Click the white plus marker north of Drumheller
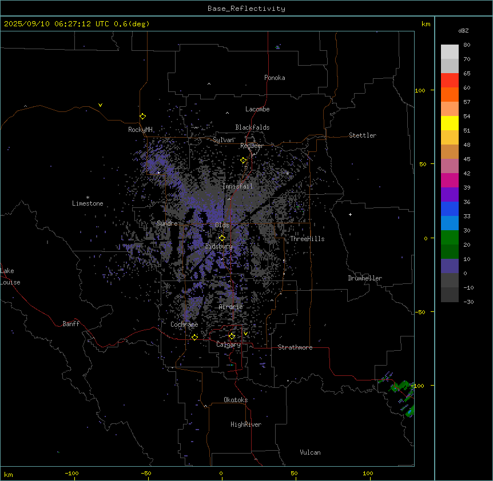 click(350, 214)
